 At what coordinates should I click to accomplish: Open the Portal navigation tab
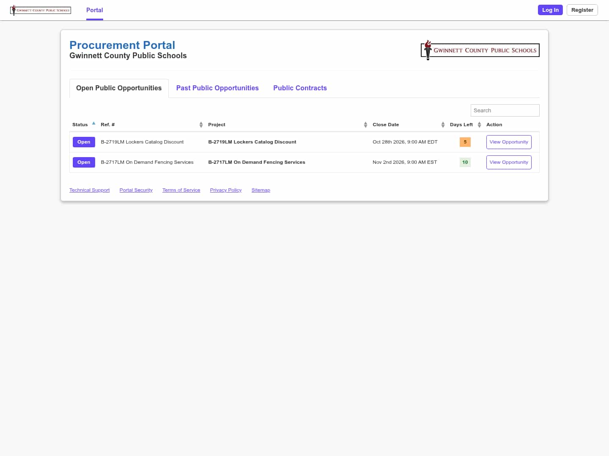pyautogui.click(x=95, y=10)
